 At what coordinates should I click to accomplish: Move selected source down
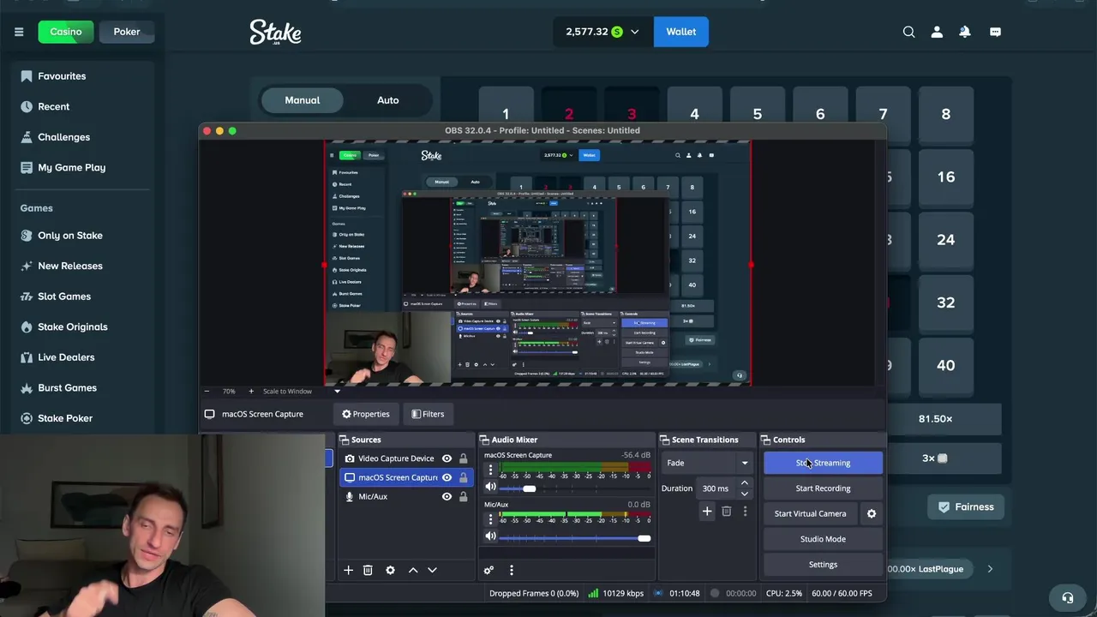[432, 570]
